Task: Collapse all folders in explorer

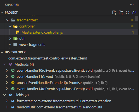Action: click(134, 13)
